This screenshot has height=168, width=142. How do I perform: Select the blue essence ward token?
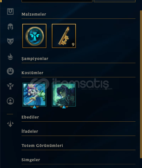coord(34,36)
